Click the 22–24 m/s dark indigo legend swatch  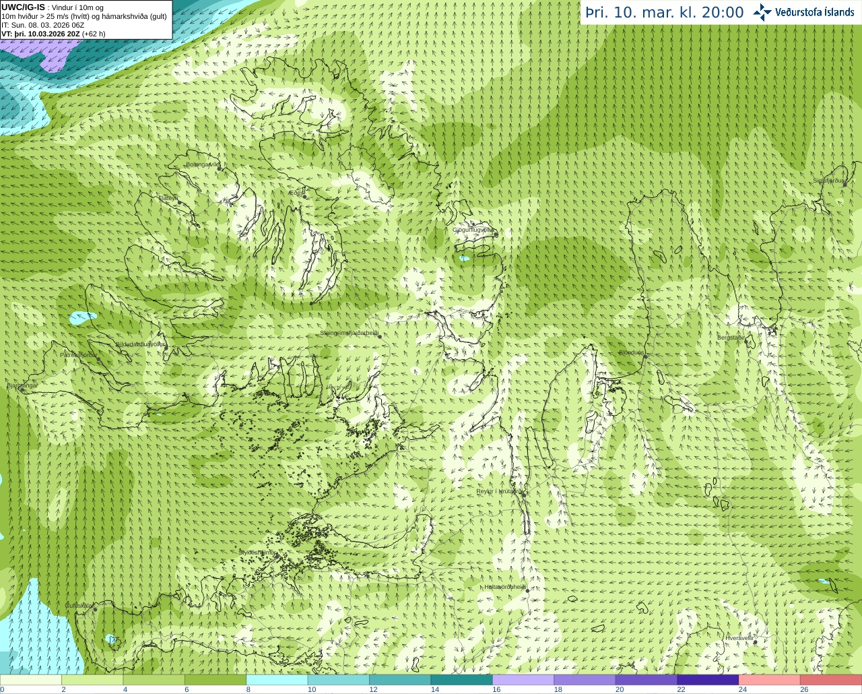[708, 680]
